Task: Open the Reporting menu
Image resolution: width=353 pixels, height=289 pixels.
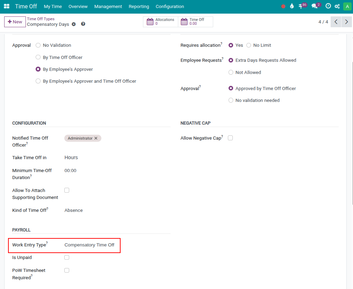Action: click(x=139, y=7)
